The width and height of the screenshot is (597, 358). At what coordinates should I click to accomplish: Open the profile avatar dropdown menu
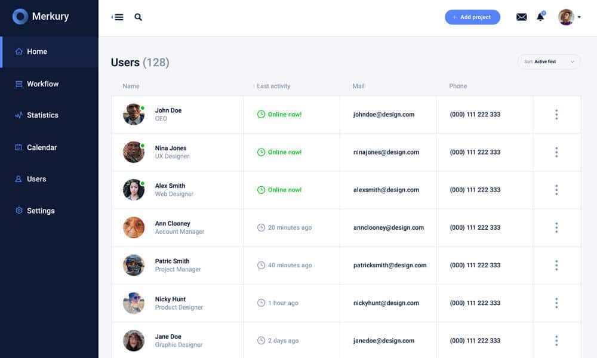pyautogui.click(x=569, y=17)
